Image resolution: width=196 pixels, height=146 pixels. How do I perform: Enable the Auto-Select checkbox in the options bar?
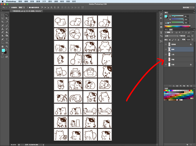tap(10, 7)
